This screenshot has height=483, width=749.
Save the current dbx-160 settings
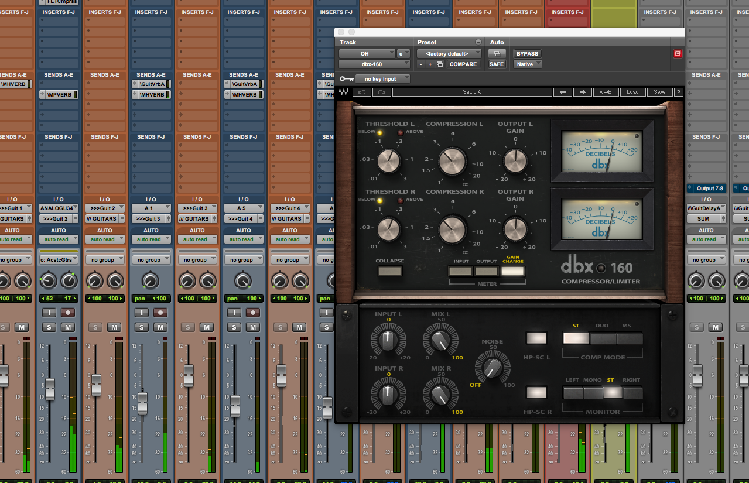click(659, 92)
